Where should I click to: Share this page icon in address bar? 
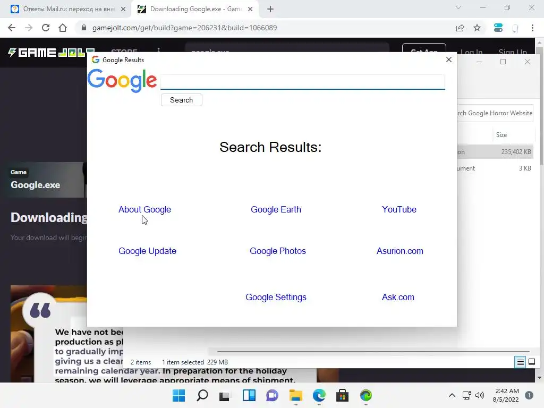[x=460, y=28]
